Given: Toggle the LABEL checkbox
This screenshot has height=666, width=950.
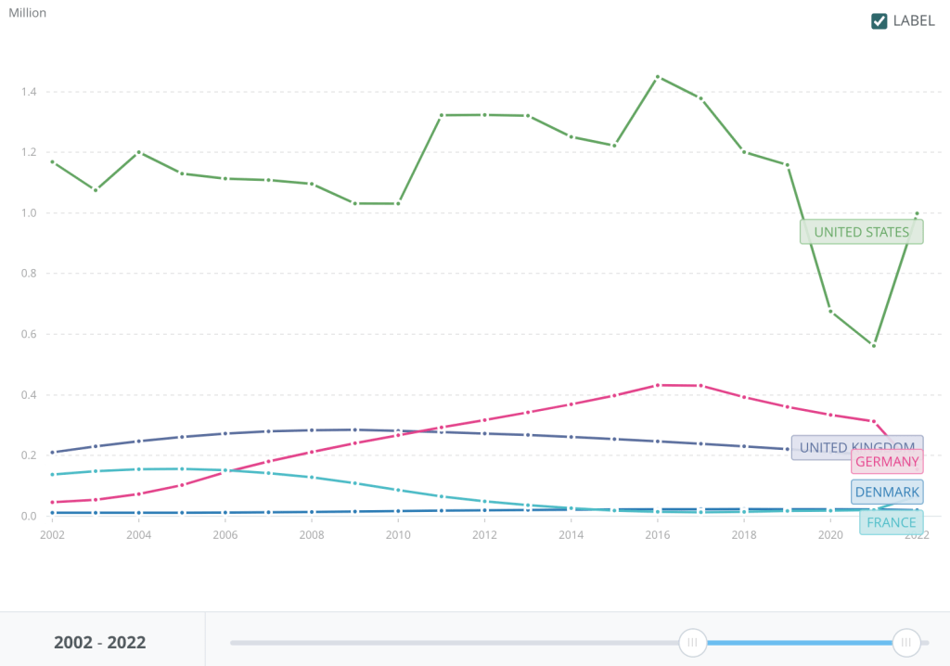Looking at the screenshot, I should (x=879, y=21).
